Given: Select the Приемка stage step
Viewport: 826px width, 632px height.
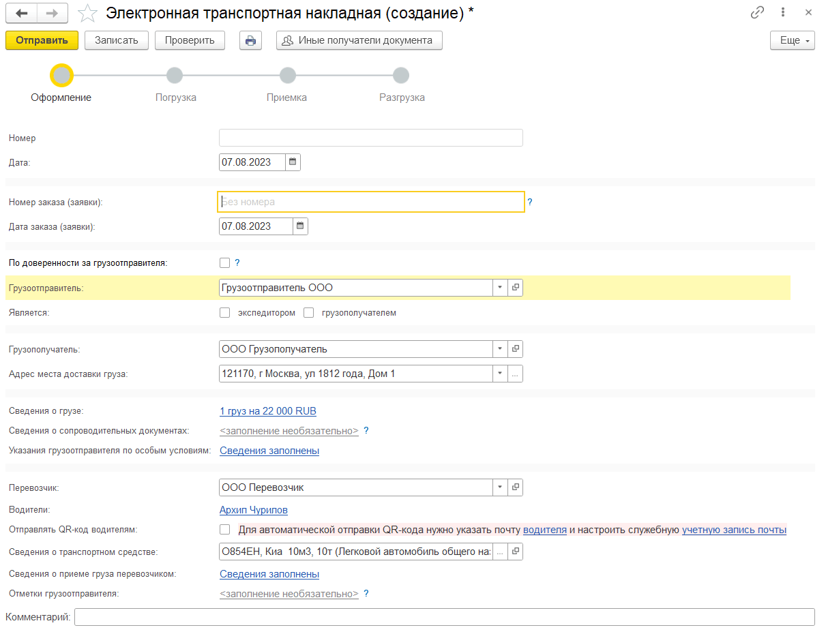Looking at the screenshot, I should pos(287,76).
